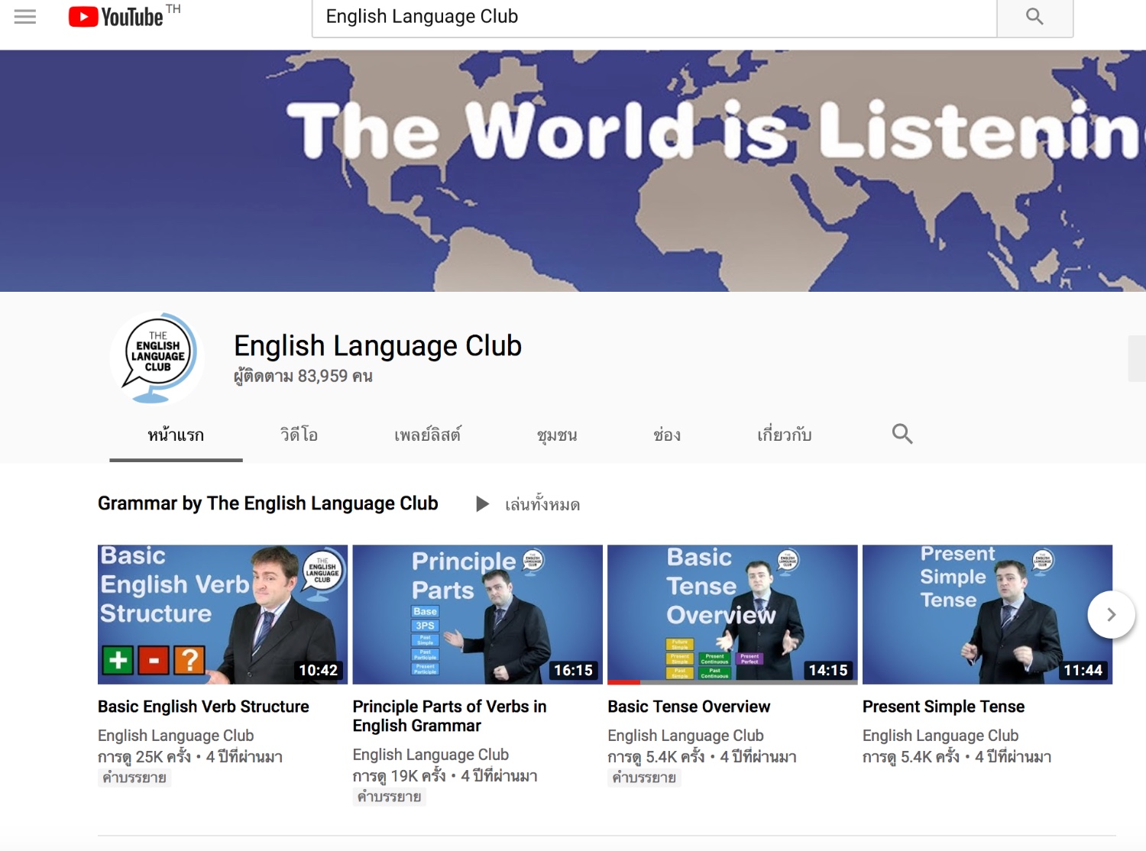Screen dimensions: 1146x851
Task: Focus the search box containing English Language Club
Action: [x=654, y=17]
